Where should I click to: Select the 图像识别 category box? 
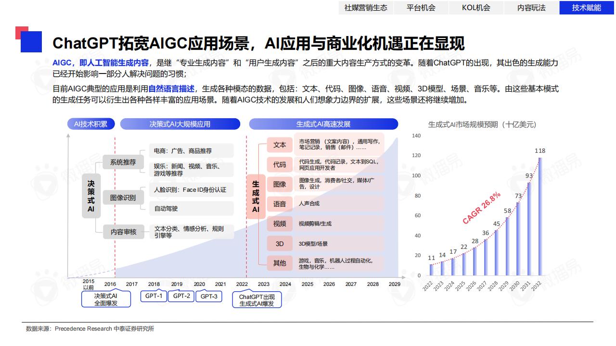(x=123, y=198)
